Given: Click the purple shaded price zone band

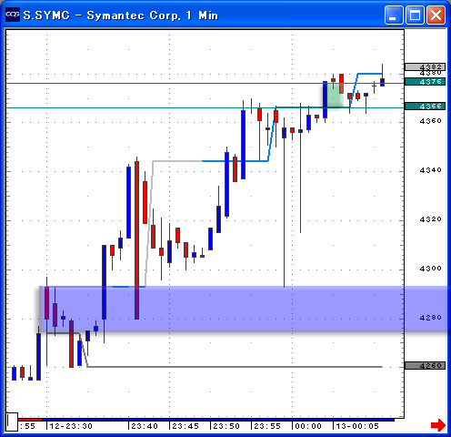Looking at the screenshot, I should pos(245,309).
